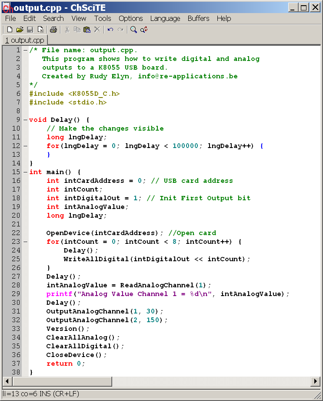Image resolution: width=323 pixels, height=401 pixels.
Task: Fold the for loop at line 23
Action: (26, 242)
